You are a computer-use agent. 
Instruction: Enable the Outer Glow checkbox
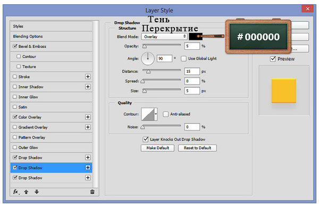tap(15, 148)
